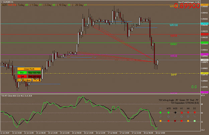Click the cyan WR100 level label
The height and width of the screenshot is (135, 209).
coord(174,25)
